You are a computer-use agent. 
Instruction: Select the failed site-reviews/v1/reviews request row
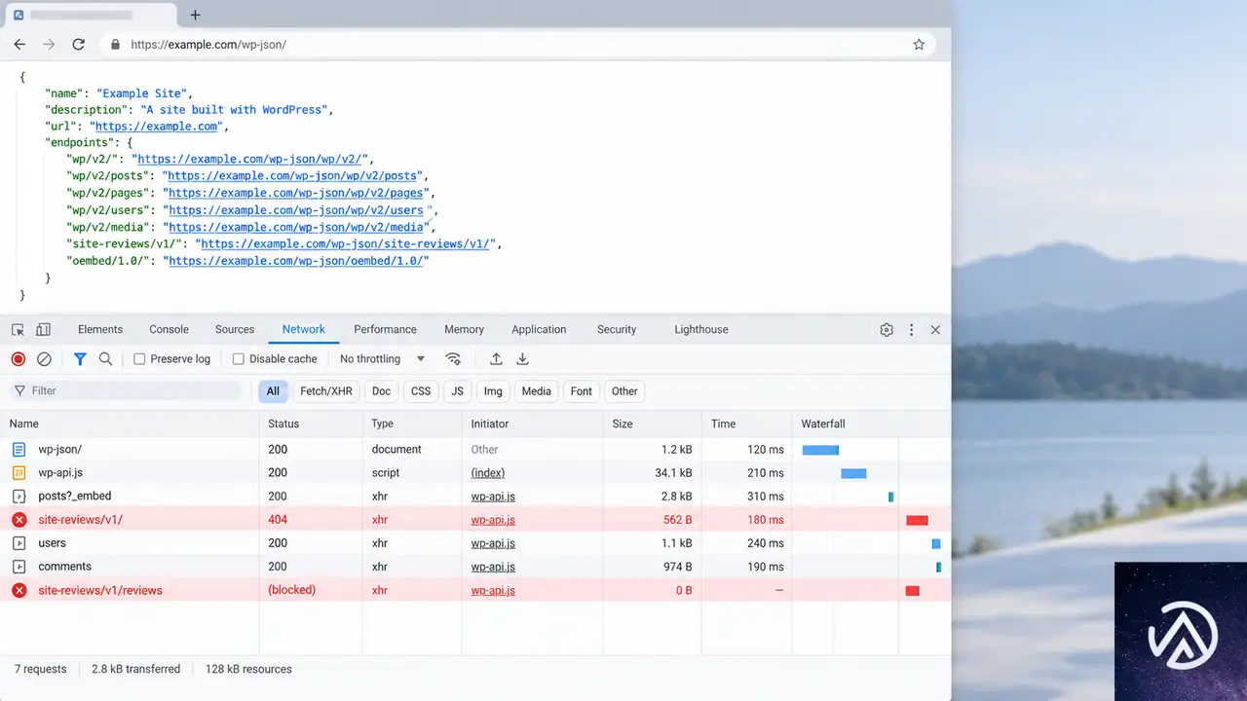click(x=475, y=590)
